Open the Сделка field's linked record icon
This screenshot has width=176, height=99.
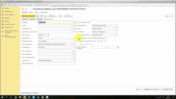(x=75, y=26)
